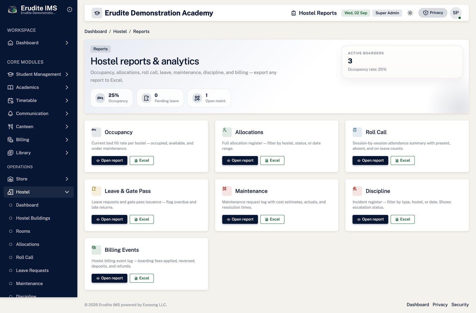The image size is (476, 313).
Task: Open Hostel Buildings submenu item
Action: pyautogui.click(x=39, y=218)
